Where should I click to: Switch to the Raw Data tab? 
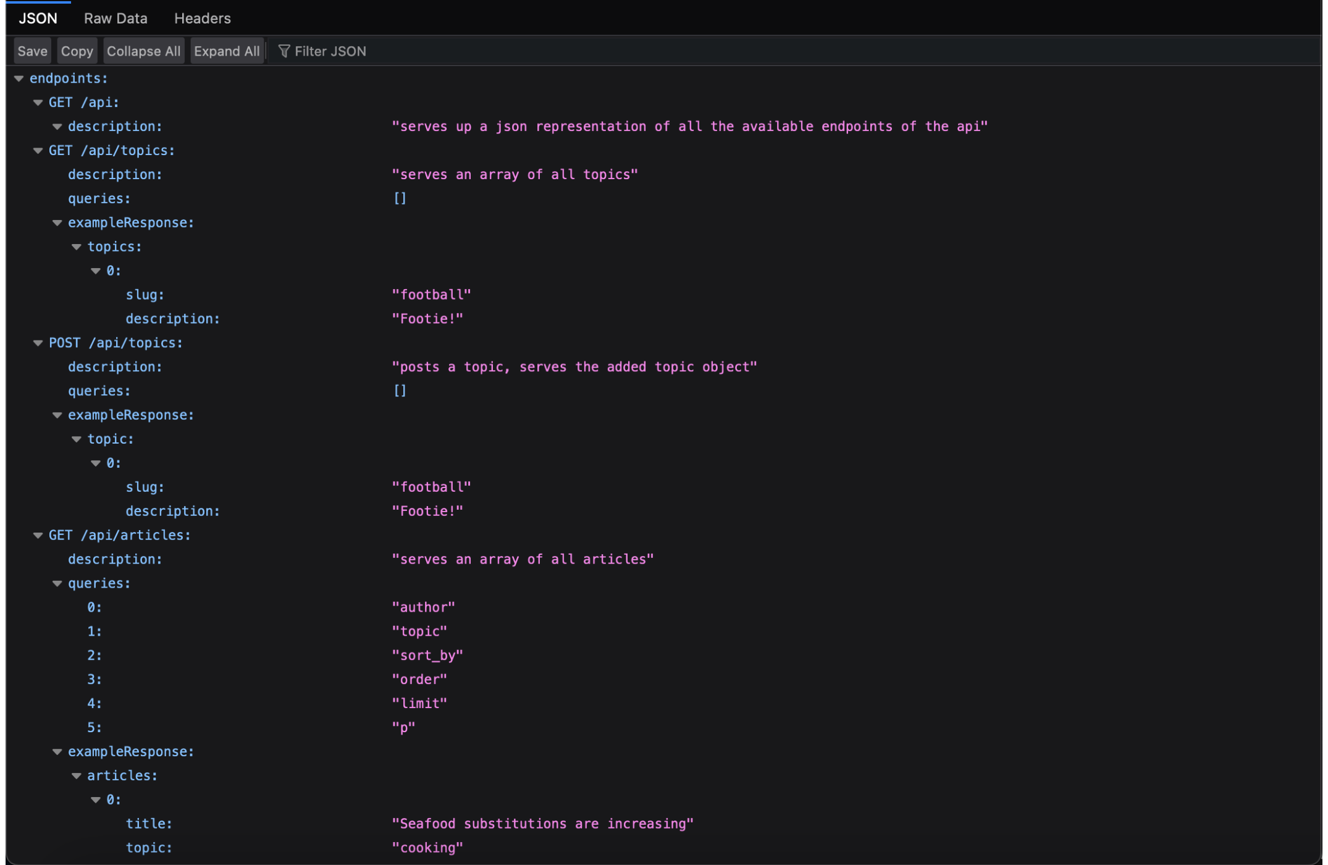click(116, 19)
